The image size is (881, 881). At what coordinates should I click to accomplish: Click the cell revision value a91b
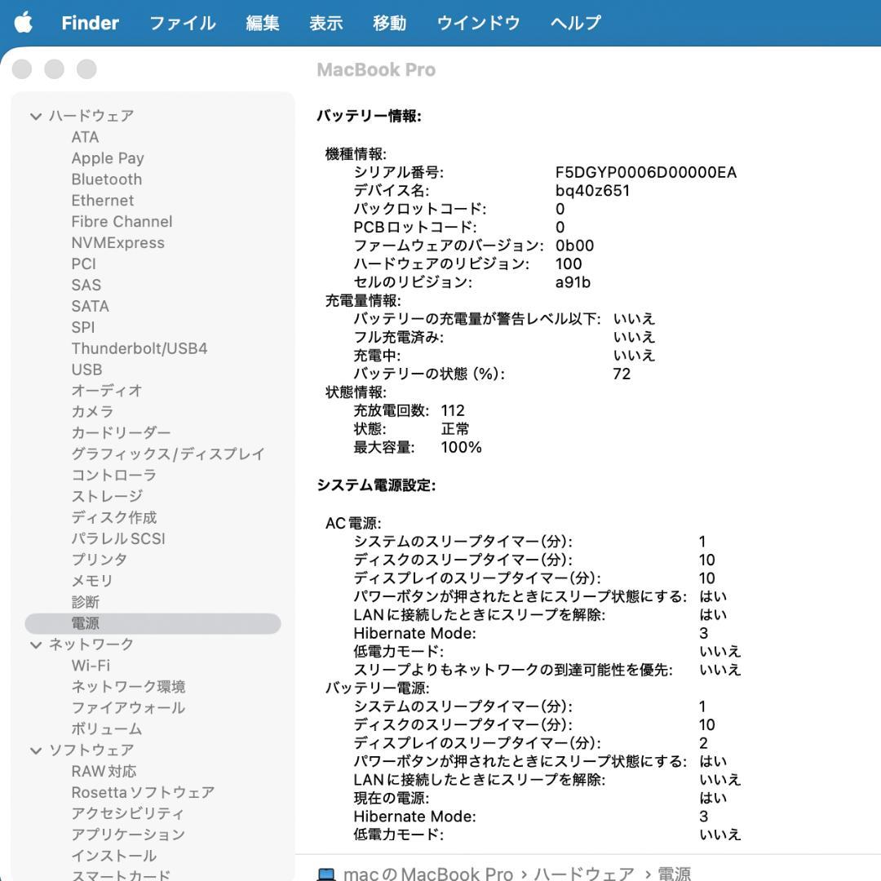573,282
